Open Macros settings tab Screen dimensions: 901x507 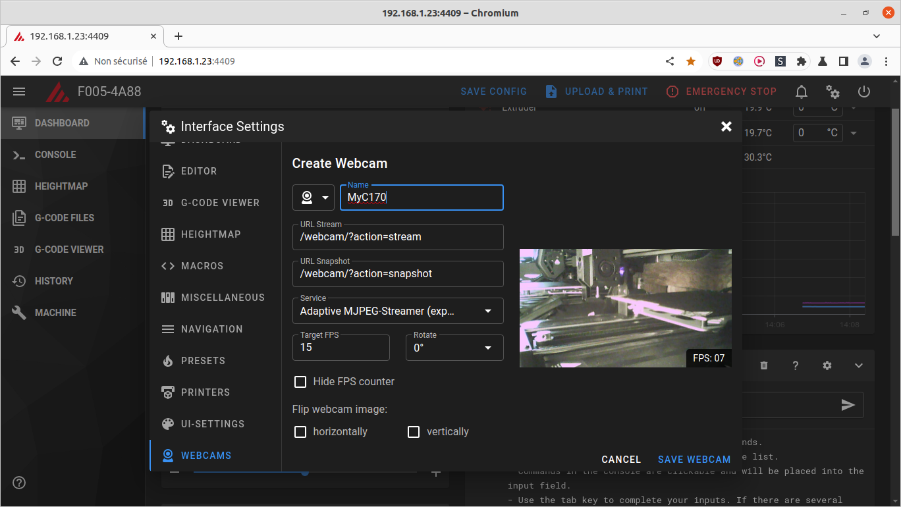tap(202, 266)
